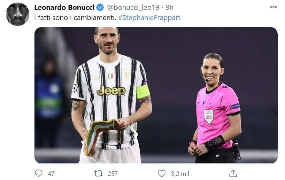Click the 3,2 mil likes count
285x180 pixels.
[180, 174]
